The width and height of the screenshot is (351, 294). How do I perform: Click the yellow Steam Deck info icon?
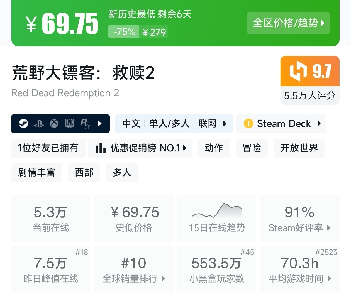(x=248, y=123)
